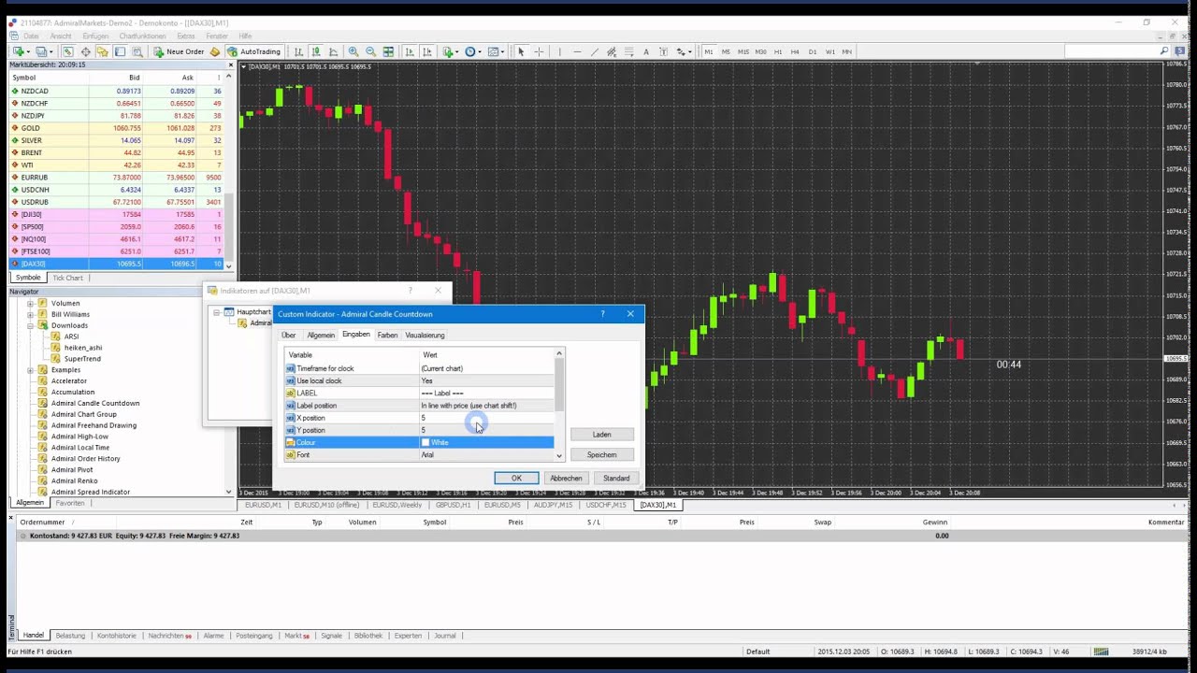Toggle the Terminal panel toolbar icon

tap(120, 51)
